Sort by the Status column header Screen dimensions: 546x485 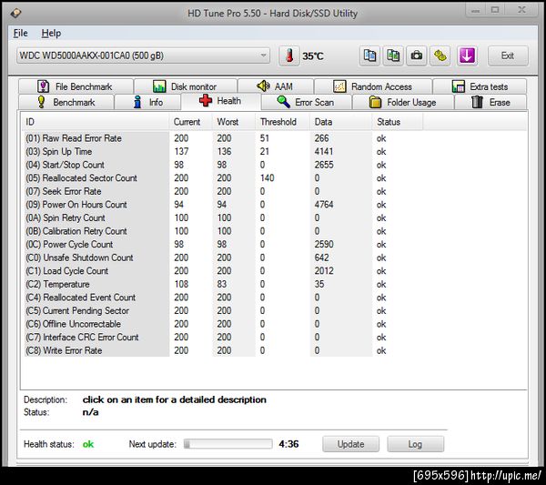398,122
